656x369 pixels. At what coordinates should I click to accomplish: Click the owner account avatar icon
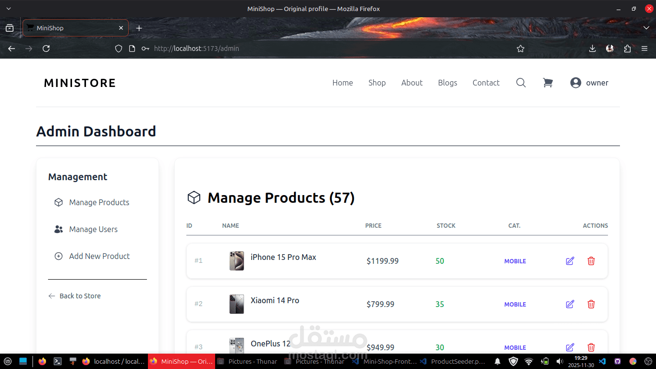click(x=576, y=83)
